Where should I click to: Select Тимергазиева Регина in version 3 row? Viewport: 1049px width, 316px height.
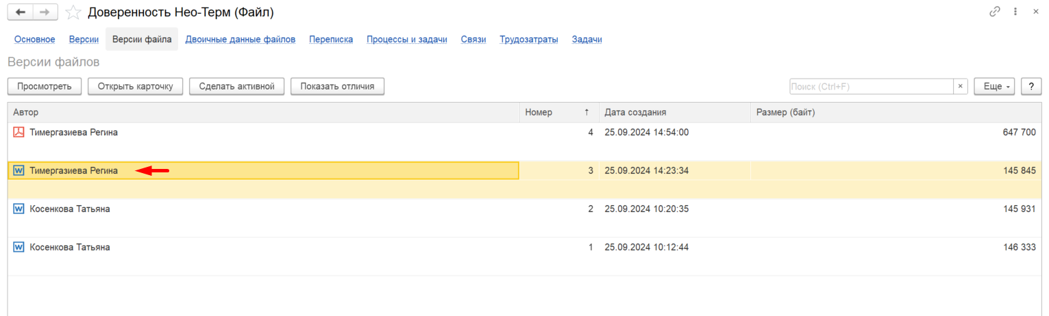coord(74,171)
